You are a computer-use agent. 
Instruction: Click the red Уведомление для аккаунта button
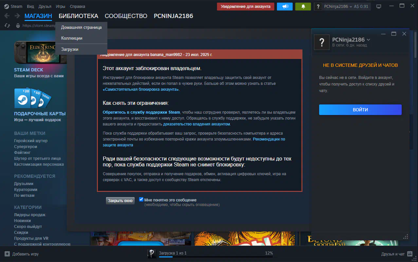click(x=245, y=7)
